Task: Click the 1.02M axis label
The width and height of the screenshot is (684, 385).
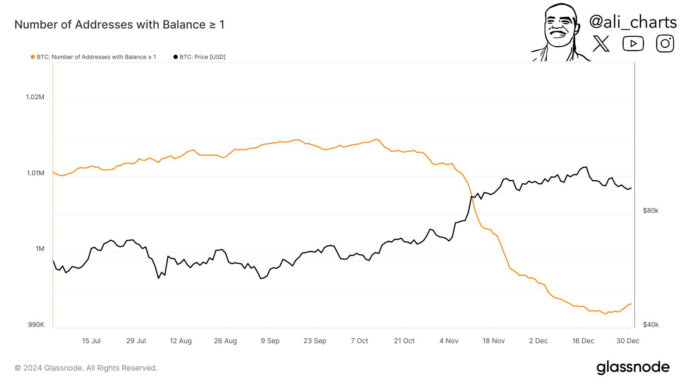Action: click(35, 97)
